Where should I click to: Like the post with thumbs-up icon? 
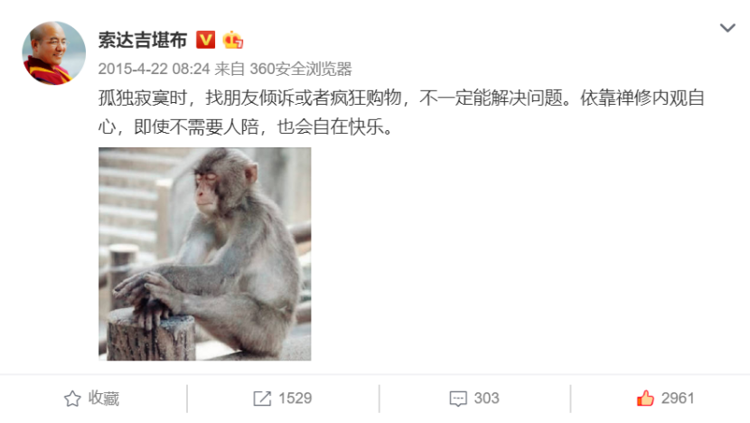[x=645, y=398]
